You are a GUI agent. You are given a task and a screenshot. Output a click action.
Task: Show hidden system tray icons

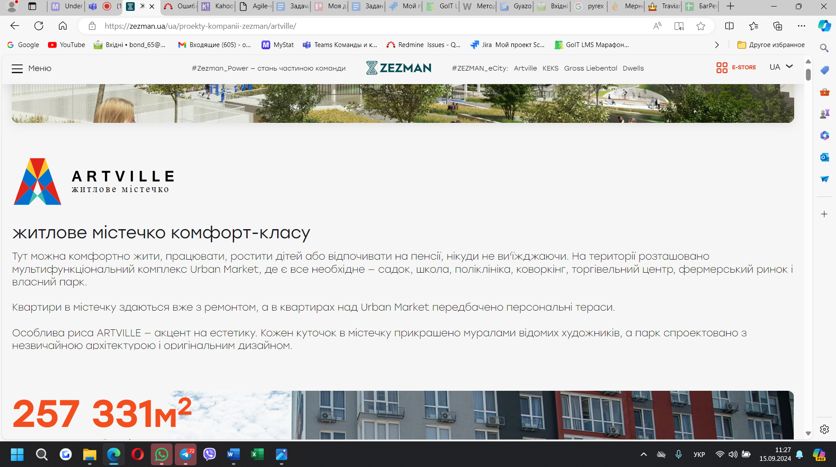[x=643, y=454]
